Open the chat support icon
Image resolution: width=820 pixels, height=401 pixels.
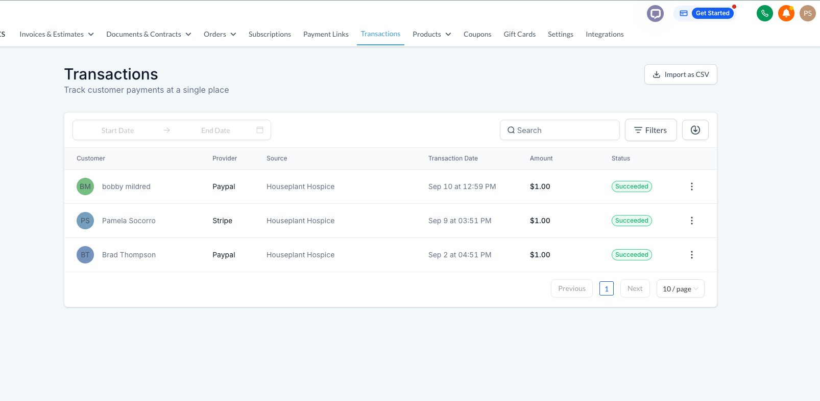click(655, 13)
